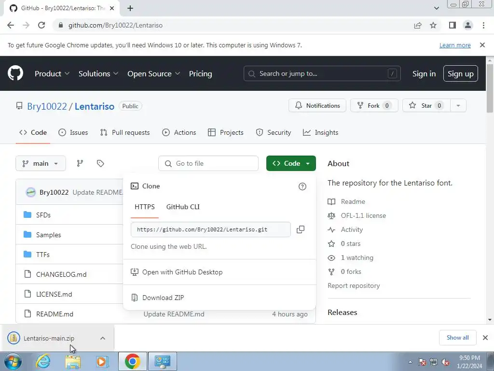Open the Action Center flag tray icon
Image resolution: width=494 pixels, height=371 pixels.
(422, 362)
